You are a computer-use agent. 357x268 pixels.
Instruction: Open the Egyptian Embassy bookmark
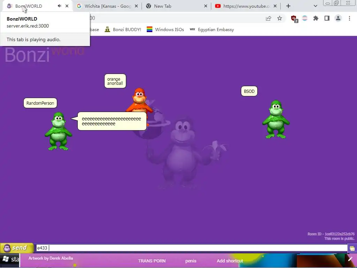click(x=212, y=29)
